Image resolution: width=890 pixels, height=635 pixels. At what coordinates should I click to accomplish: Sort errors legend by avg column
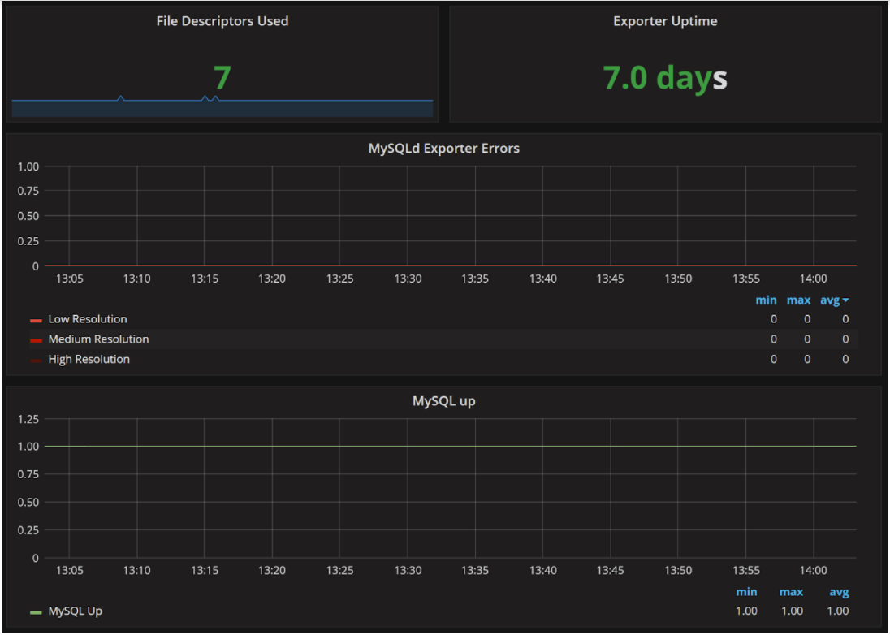(830, 300)
